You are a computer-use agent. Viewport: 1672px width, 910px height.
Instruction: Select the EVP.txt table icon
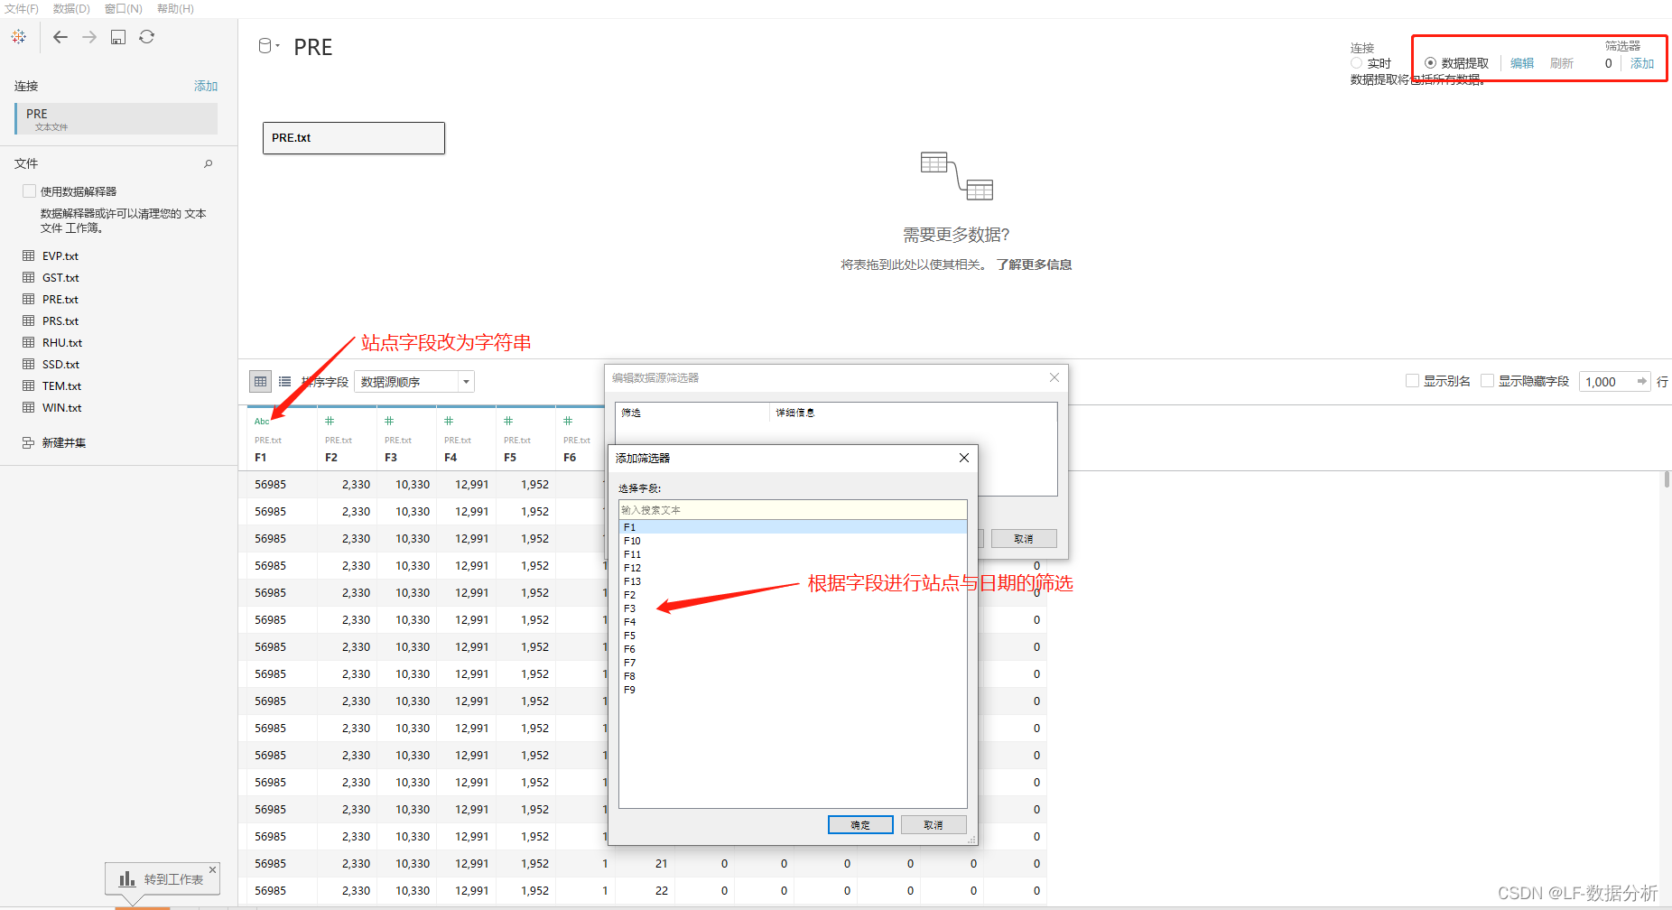(28, 255)
